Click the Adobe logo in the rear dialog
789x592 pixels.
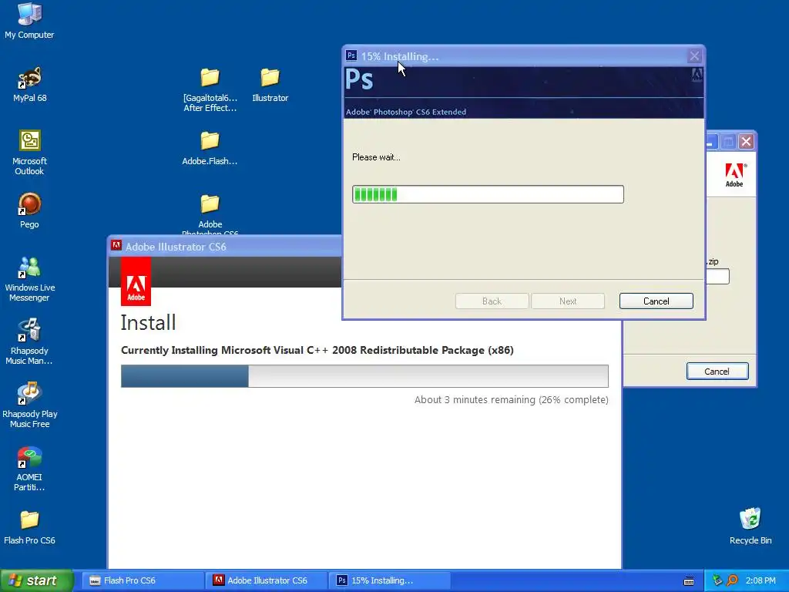pos(734,175)
